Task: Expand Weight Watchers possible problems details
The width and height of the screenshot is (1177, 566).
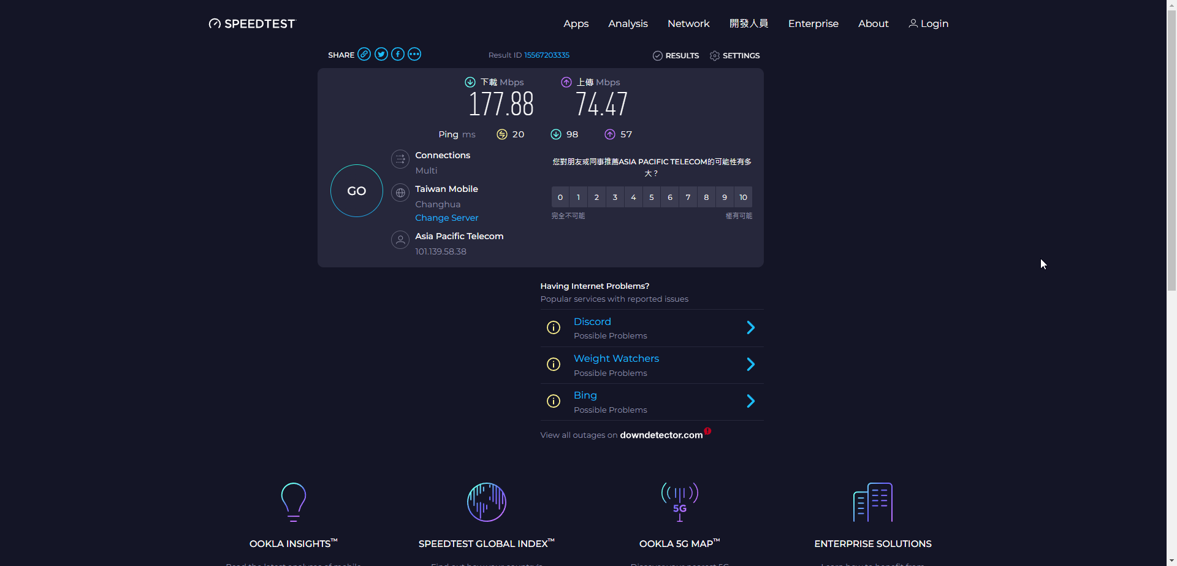Action: [x=750, y=364]
